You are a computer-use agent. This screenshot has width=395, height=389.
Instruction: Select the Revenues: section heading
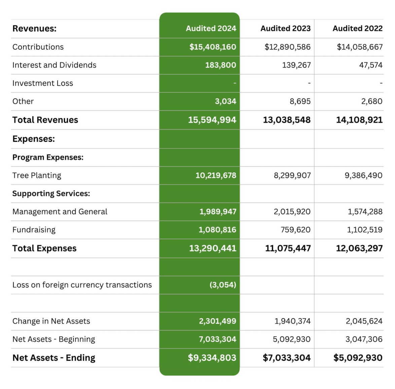34,29
